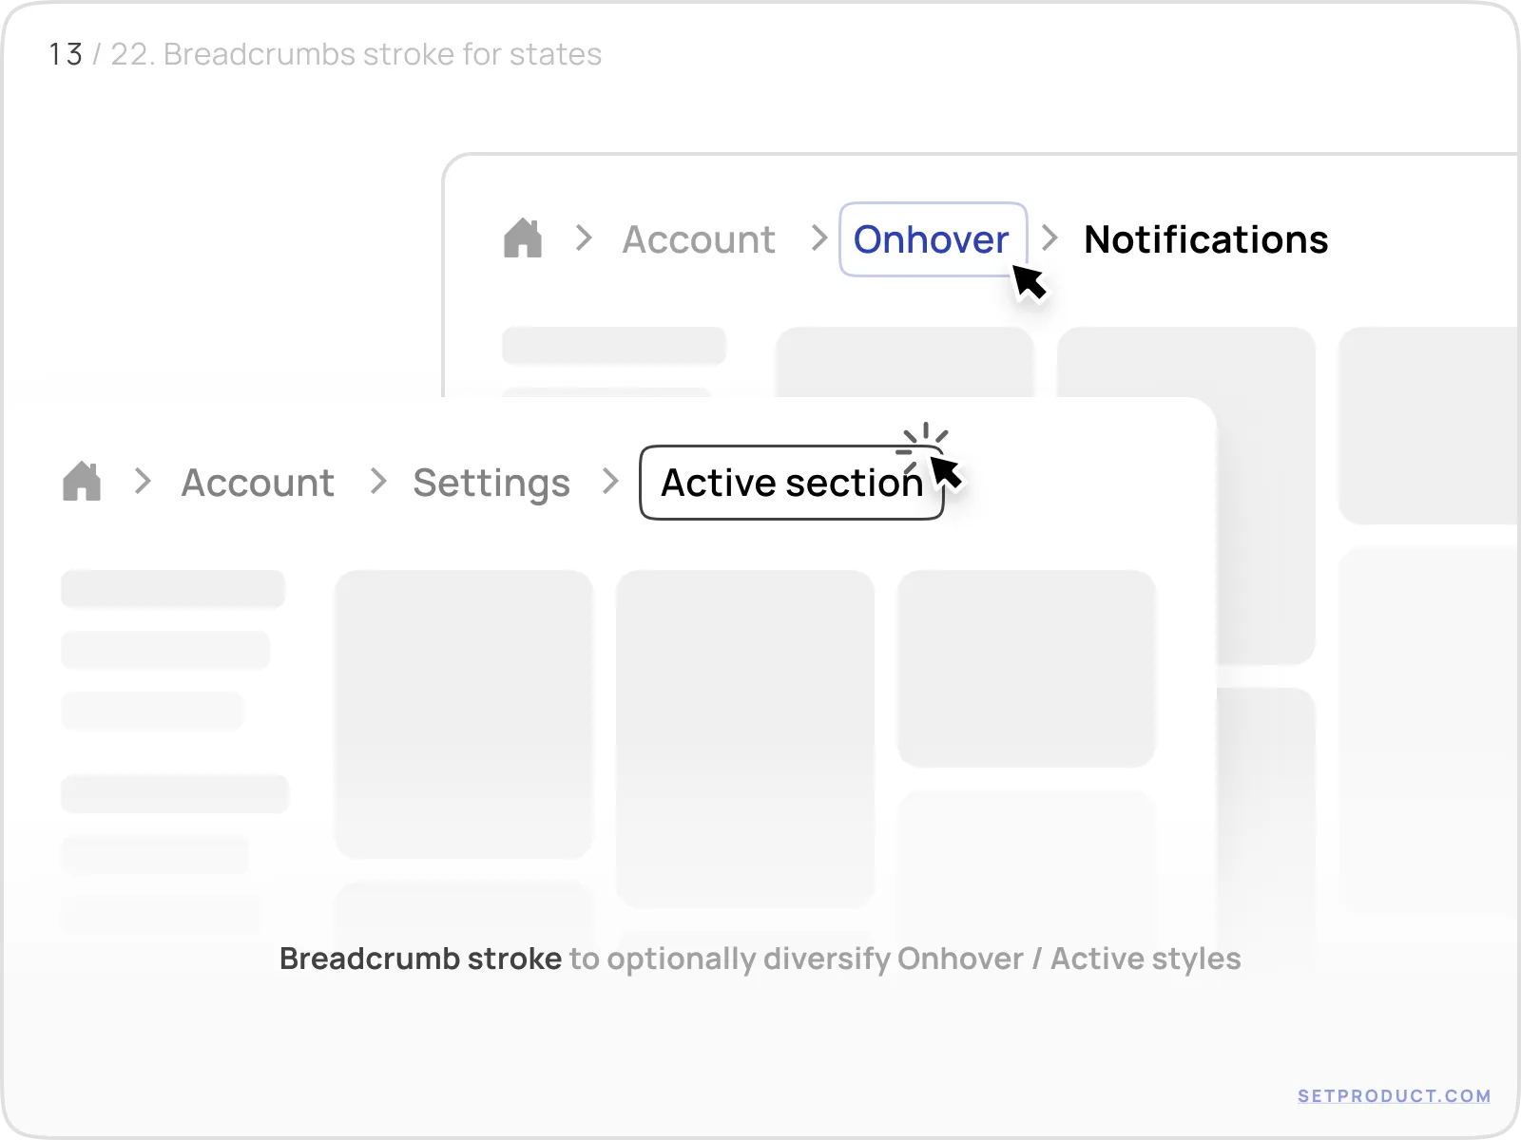Open Account in the Onhover breadcrumb trail
Screen dimensions: 1521x1140
[x=699, y=239]
